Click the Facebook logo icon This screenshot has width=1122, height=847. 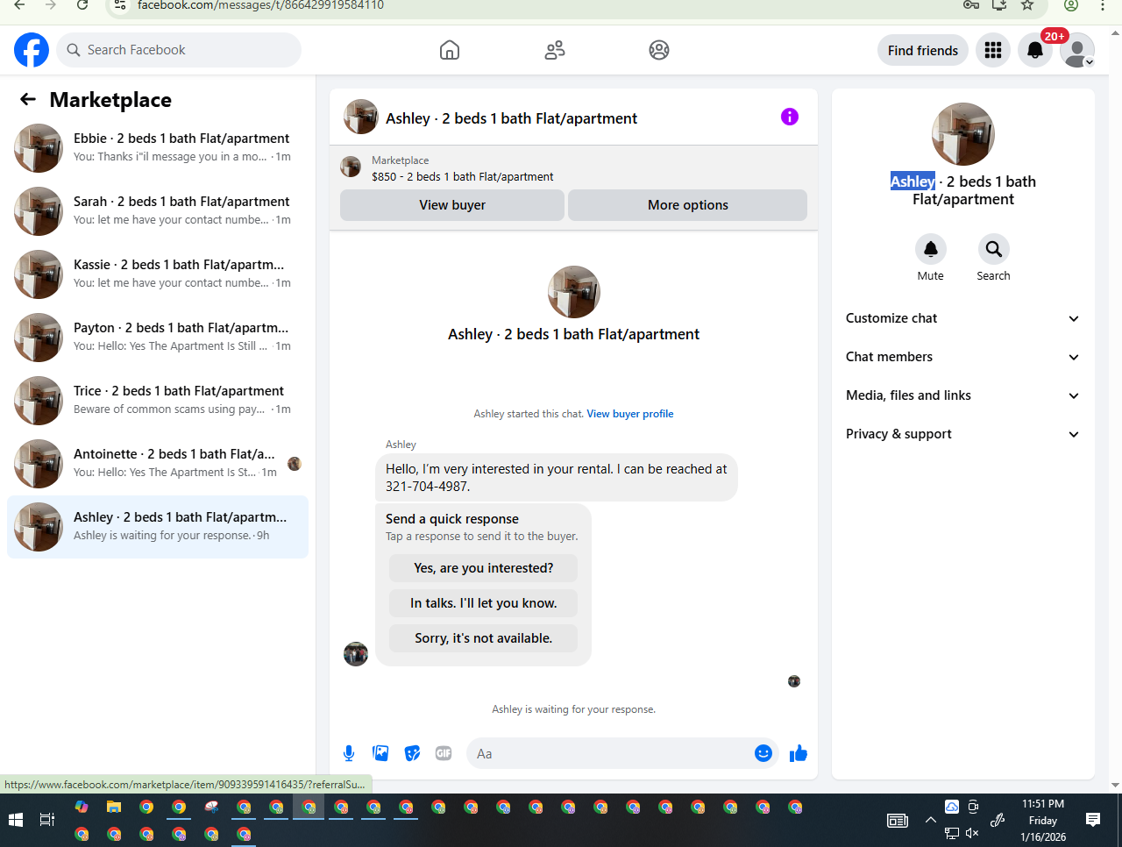[x=32, y=50]
